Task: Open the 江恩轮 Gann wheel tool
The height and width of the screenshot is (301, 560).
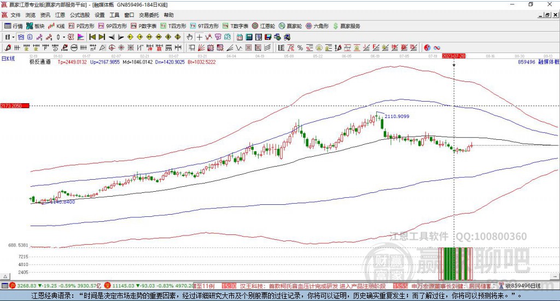Action: coord(264,26)
